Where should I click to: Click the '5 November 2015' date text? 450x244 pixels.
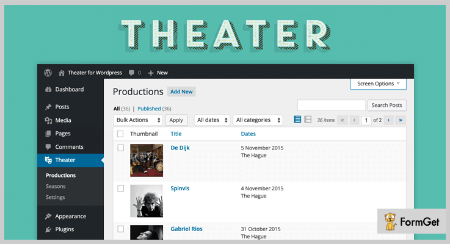tap(262, 148)
